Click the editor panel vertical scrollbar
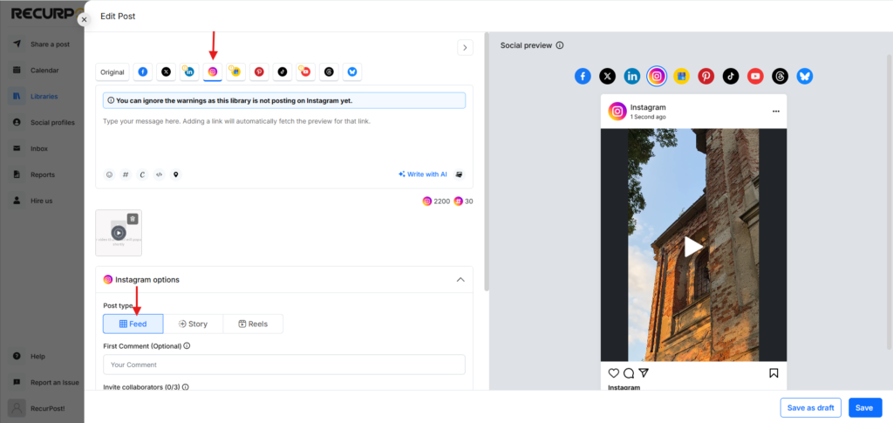The width and height of the screenshot is (893, 423). pyautogui.click(x=486, y=161)
